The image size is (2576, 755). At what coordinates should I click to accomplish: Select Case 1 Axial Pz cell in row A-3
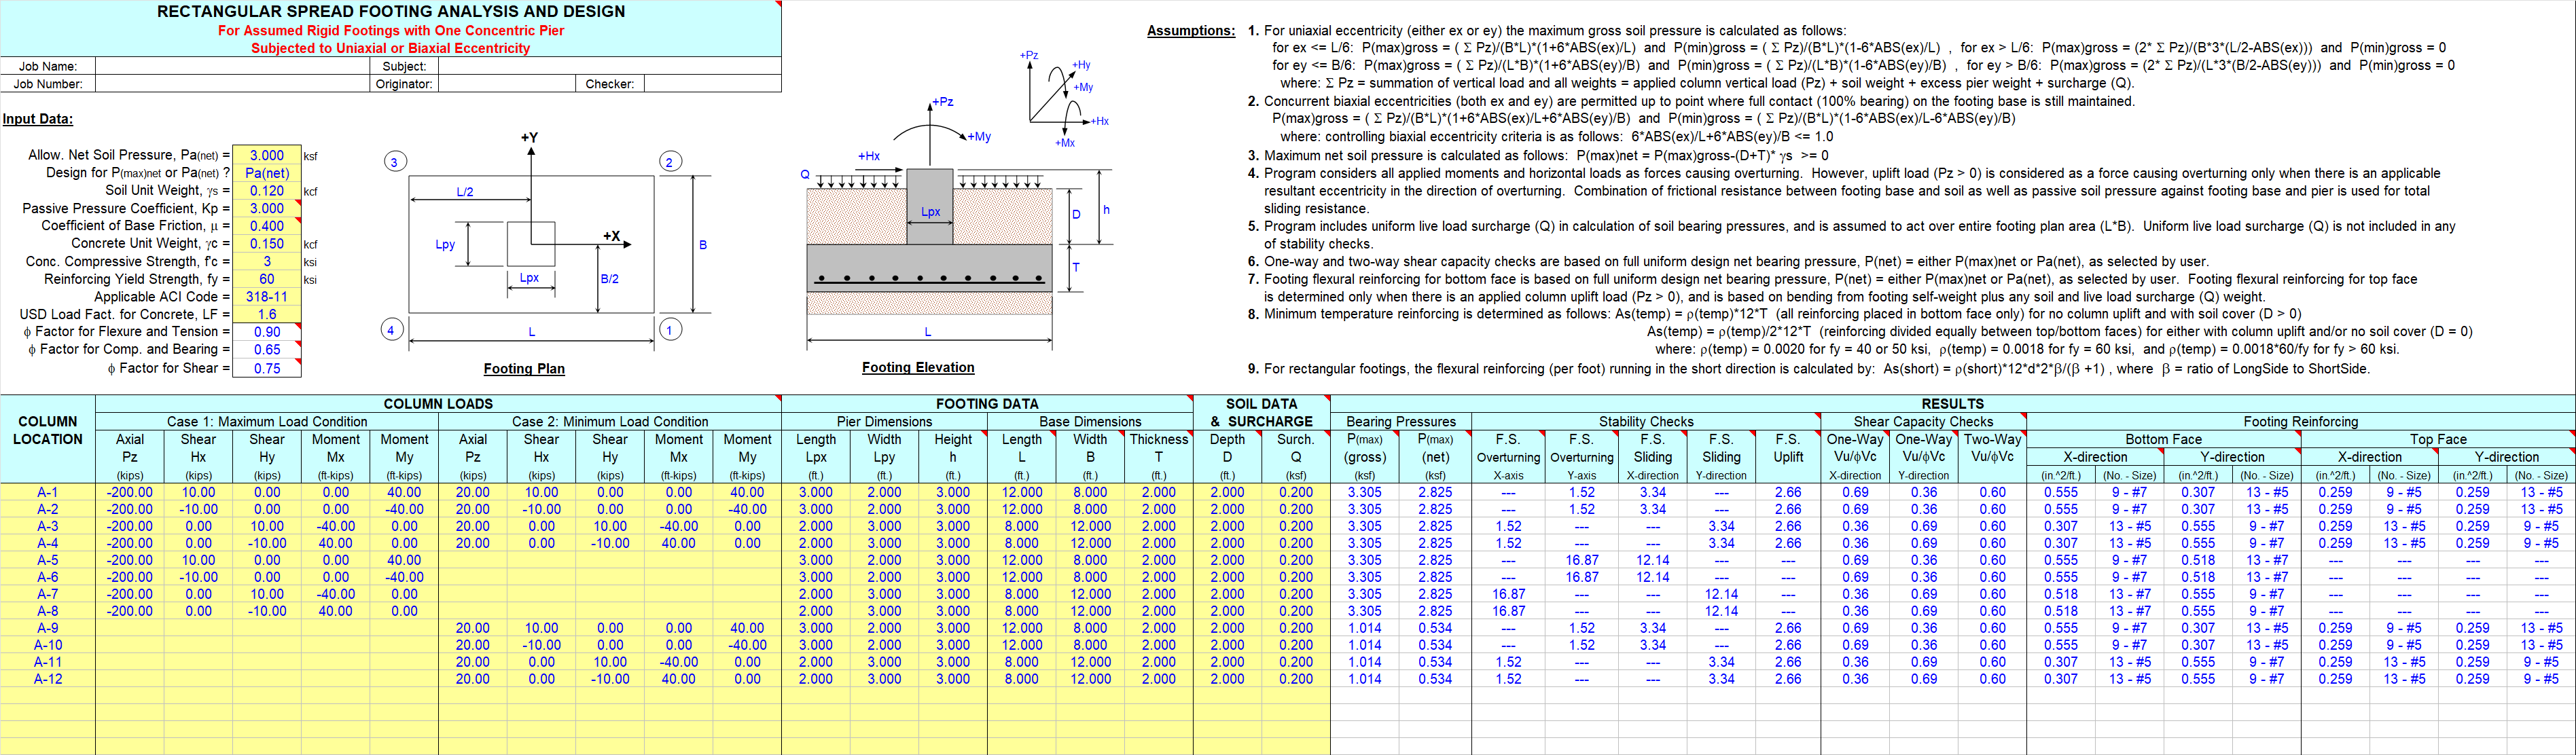130,526
